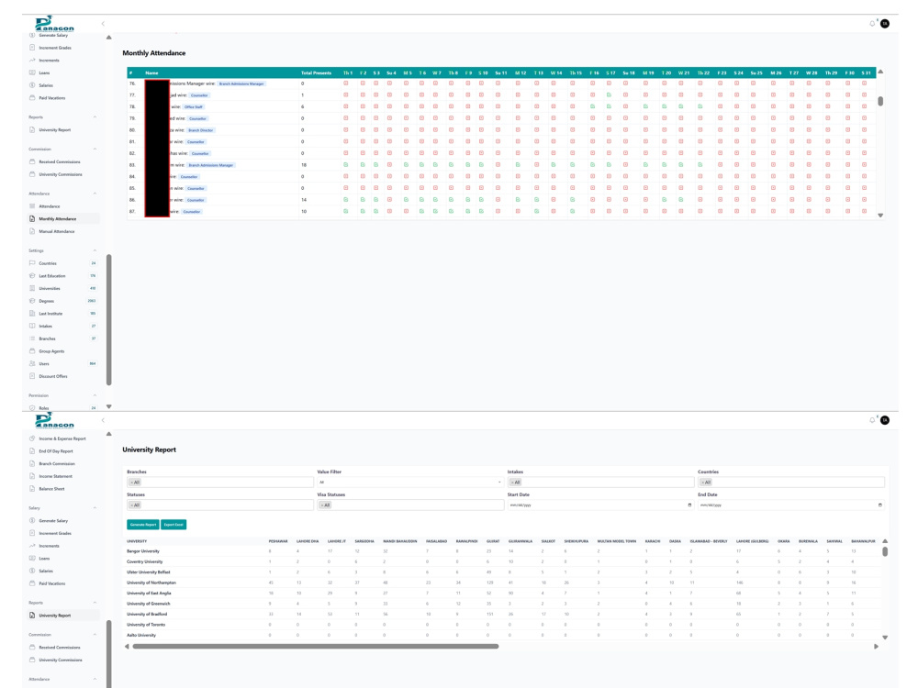Click the Last Institute icon
Image resolution: width=918 pixels, height=688 pixels.
point(32,314)
